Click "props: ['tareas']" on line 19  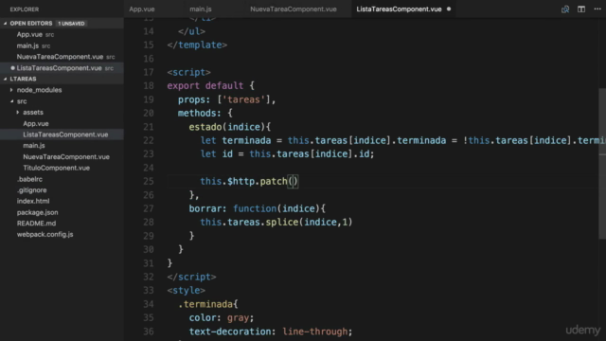[227, 99]
